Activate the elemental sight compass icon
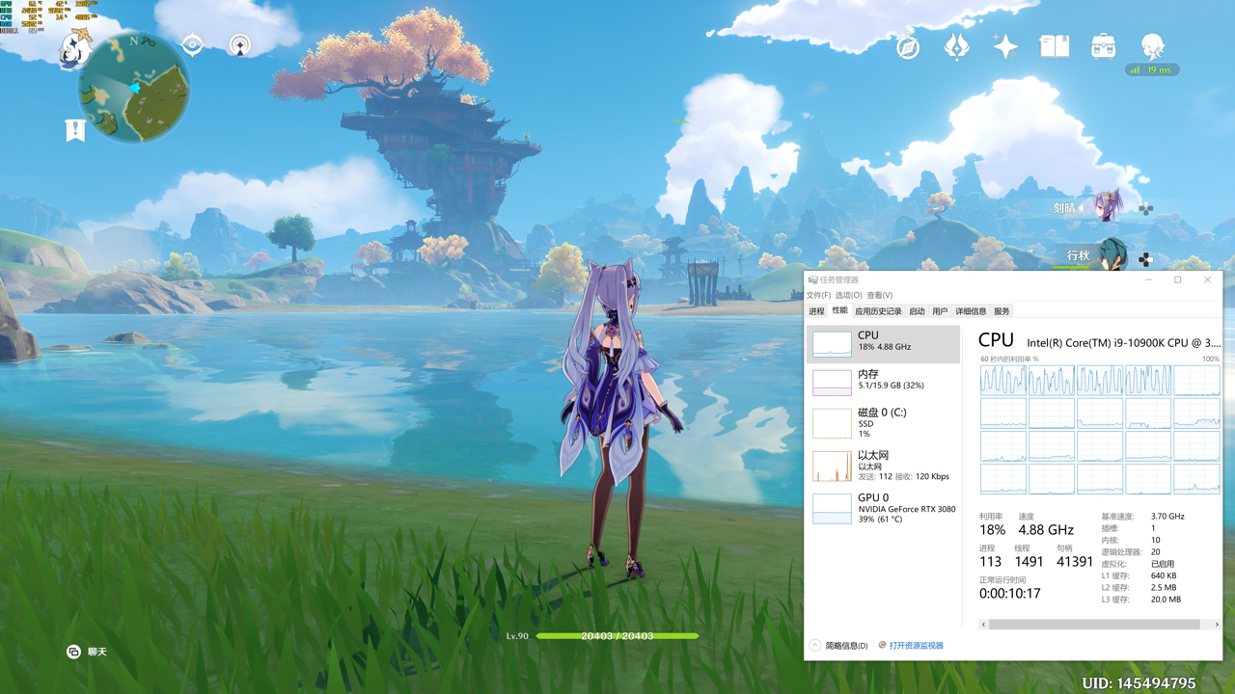The width and height of the screenshot is (1235, 694). 192,45
